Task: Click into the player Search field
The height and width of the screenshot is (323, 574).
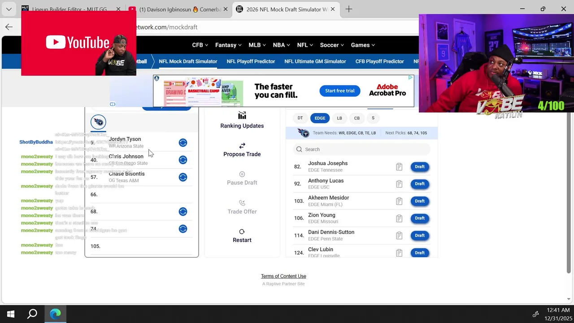Action: pos(361,149)
